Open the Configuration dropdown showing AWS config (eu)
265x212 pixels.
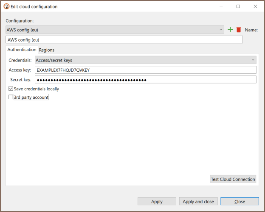coord(115,30)
